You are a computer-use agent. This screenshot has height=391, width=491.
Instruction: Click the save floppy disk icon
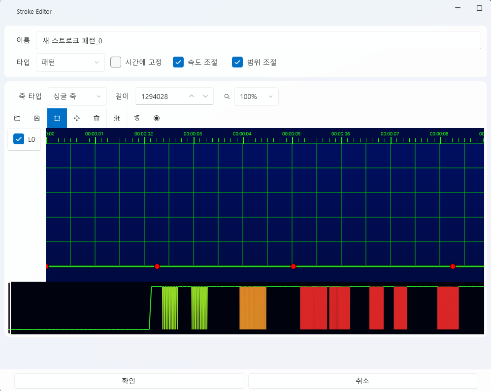pos(37,118)
